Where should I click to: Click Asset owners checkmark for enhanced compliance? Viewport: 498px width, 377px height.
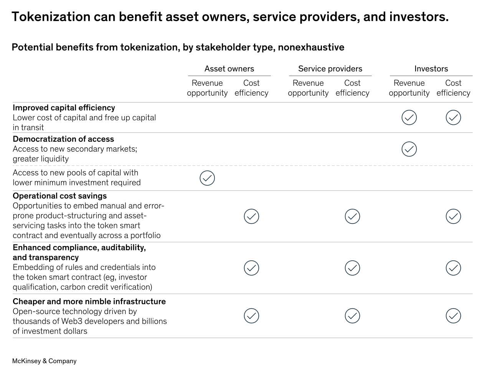(251, 268)
